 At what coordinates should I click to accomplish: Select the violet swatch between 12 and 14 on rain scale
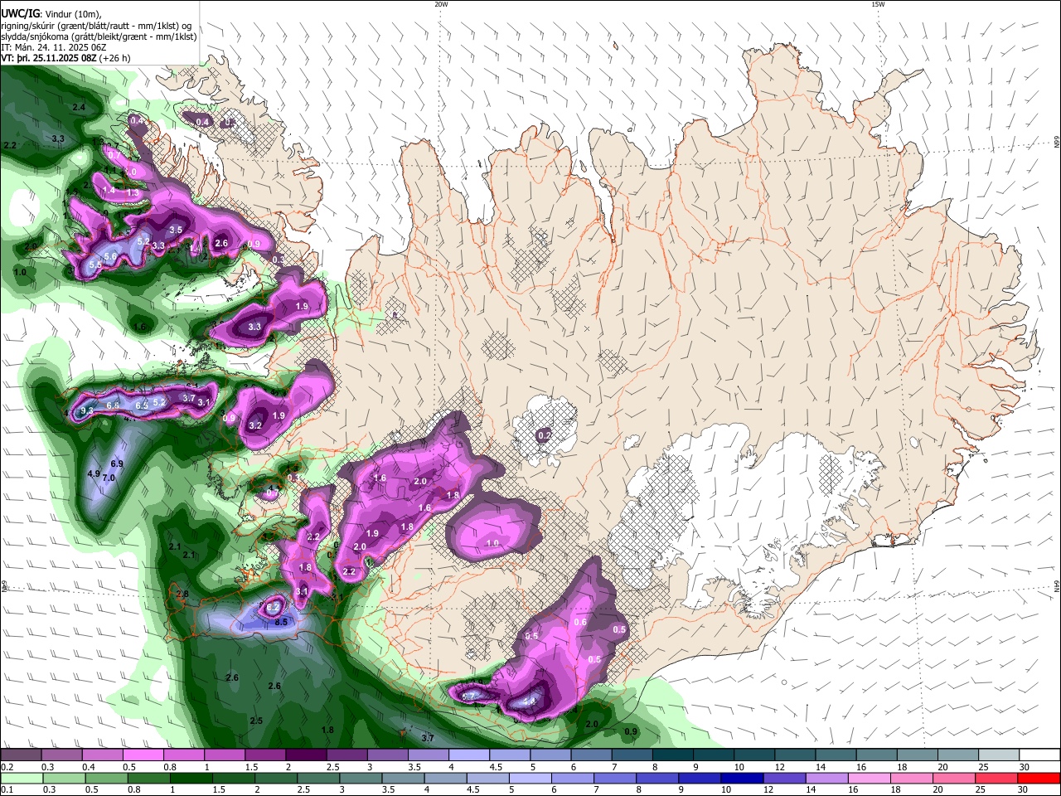coord(783,778)
